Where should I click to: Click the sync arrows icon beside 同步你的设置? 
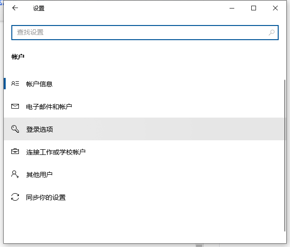15,197
